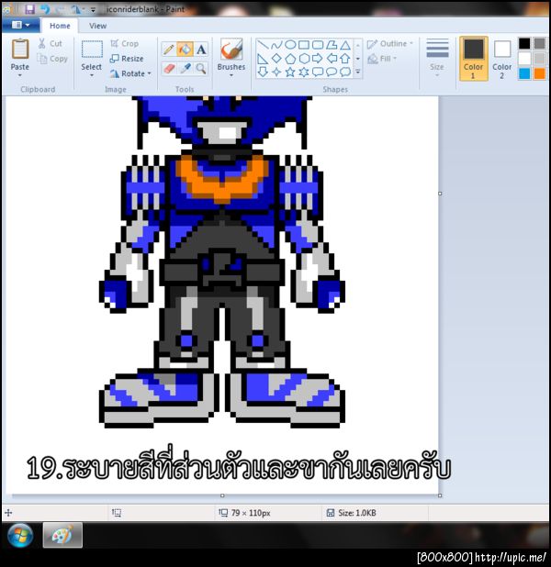
Task: Select the Text tool
Action: [201, 50]
